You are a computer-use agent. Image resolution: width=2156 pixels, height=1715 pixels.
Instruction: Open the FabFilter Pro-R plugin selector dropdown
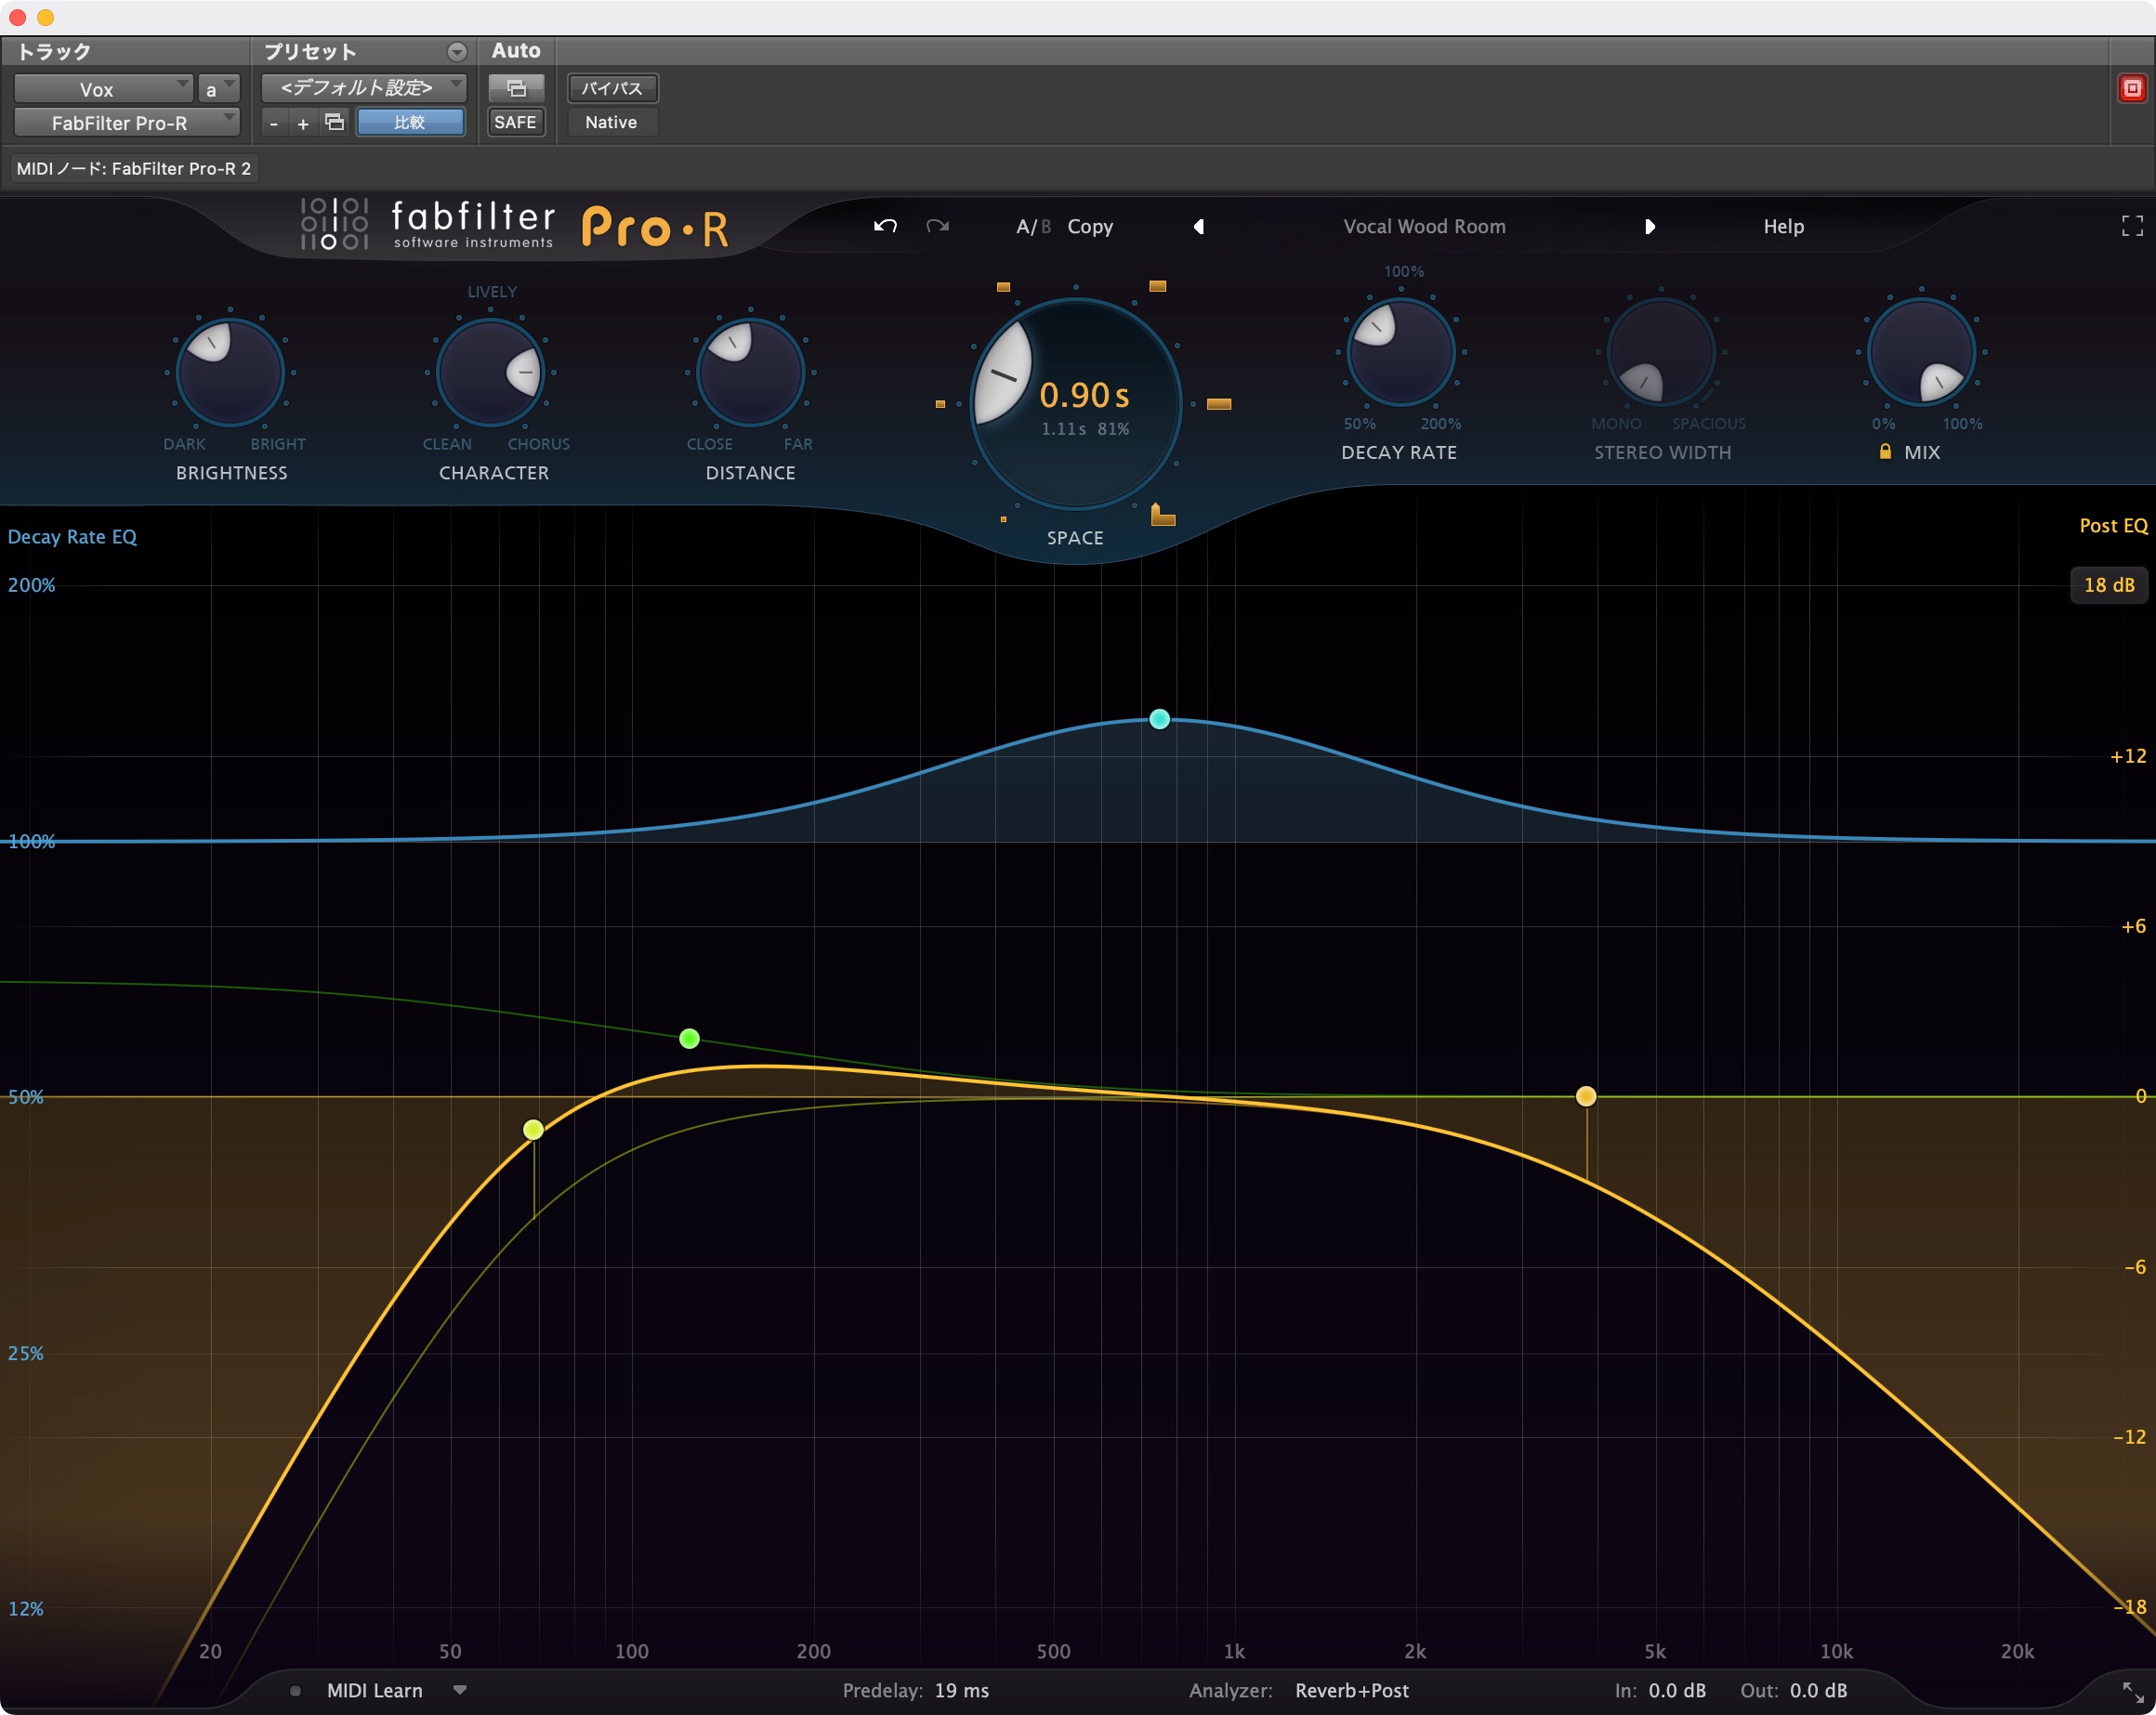click(x=127, y=123)
